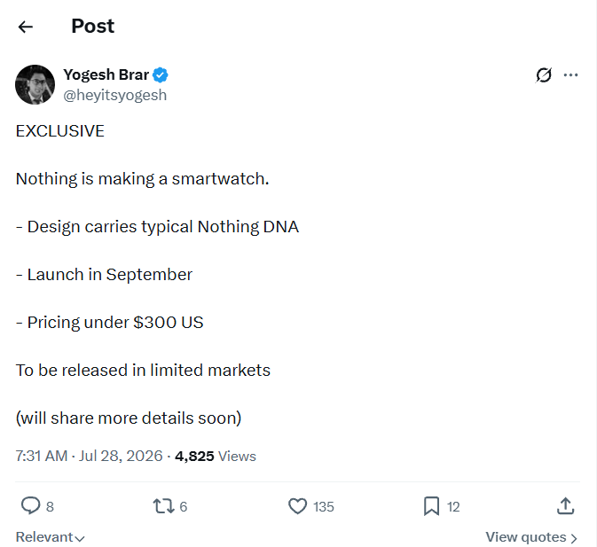Like the post with heart icon
597x547 pixels.
point(297,507)
